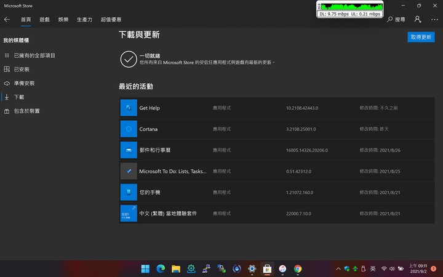This screenshot has height=277, width=443.
Task: Click the 下載與更新 page heading
Action: (139, 34)
